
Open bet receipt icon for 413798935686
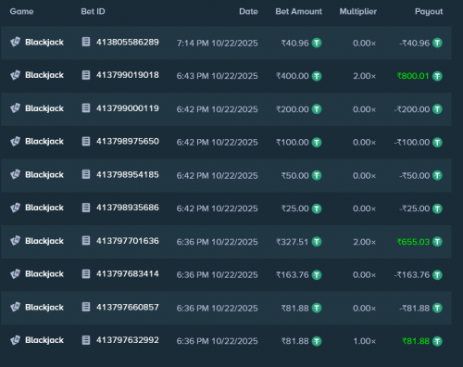coord(86,208)
